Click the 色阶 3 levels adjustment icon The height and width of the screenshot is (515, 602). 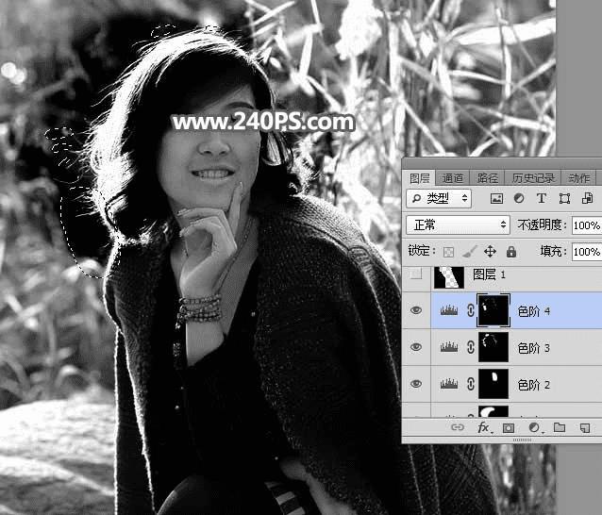[x=449, y=347]
